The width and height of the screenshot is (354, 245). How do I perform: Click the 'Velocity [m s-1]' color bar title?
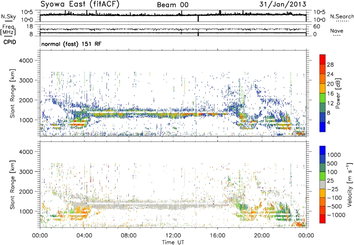point(350,184)
